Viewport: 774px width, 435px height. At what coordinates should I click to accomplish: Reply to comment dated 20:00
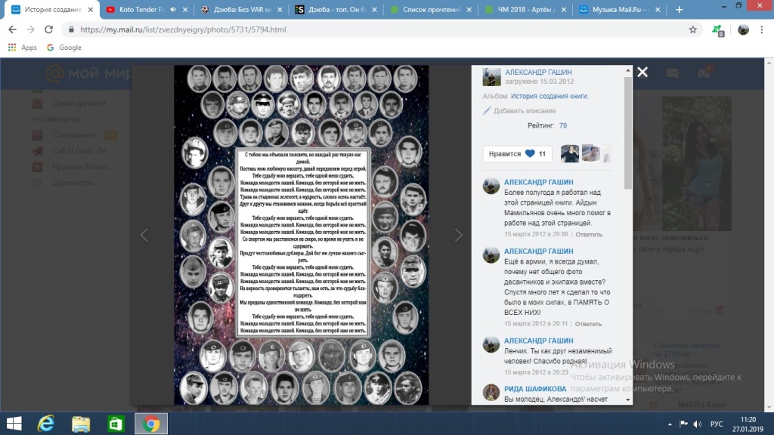click(589, 235)
